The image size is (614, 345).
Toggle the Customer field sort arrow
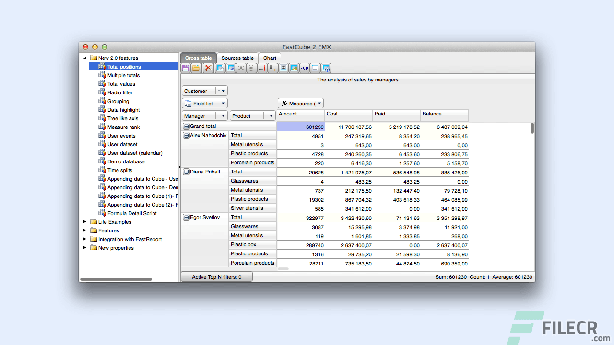pos(219,91)
